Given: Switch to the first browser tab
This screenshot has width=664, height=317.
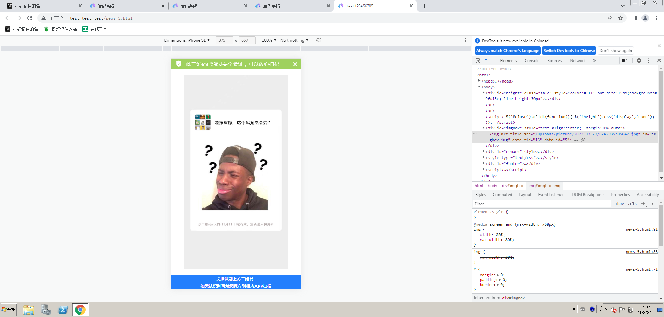Looking at the screenshot, I should coord(43,6).
